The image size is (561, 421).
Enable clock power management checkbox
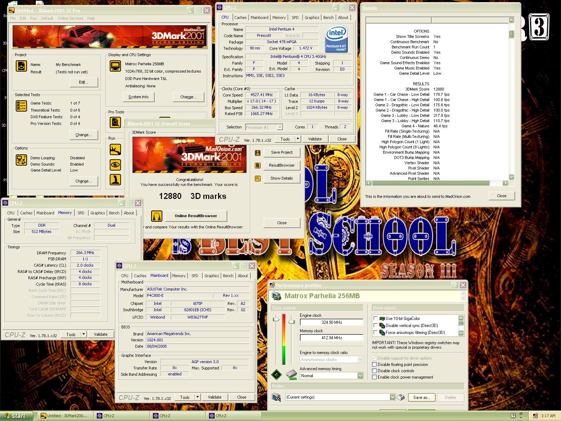(x=374, y=377)
